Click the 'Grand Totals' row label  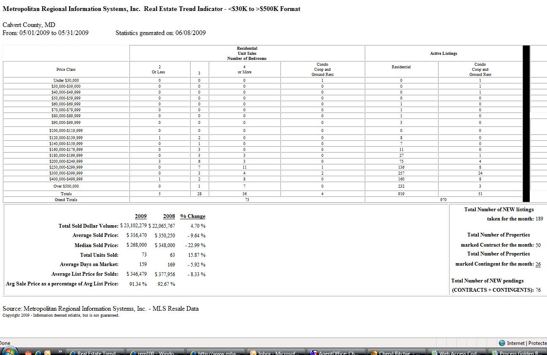[x=66, y=199]
